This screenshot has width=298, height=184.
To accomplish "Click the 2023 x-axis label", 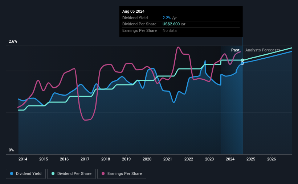I will tap(209, 159).
